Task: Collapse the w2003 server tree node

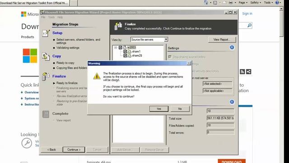Action: point(116,48)
